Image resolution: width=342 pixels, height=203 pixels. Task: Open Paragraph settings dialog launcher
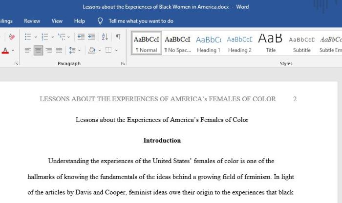tap(123, 64)
